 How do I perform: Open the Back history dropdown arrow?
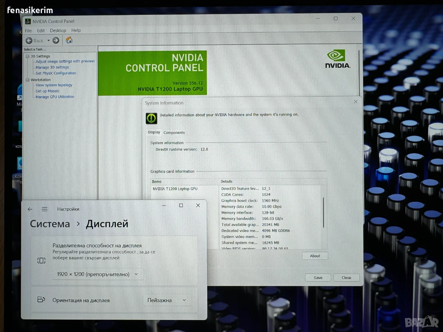(48, 40)
